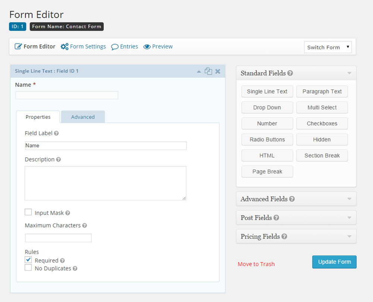Click the Form Settings gears icon

[x=65, y=46]
